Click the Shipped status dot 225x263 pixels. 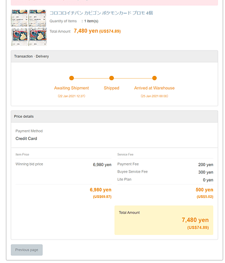click(x=112, y=78)
